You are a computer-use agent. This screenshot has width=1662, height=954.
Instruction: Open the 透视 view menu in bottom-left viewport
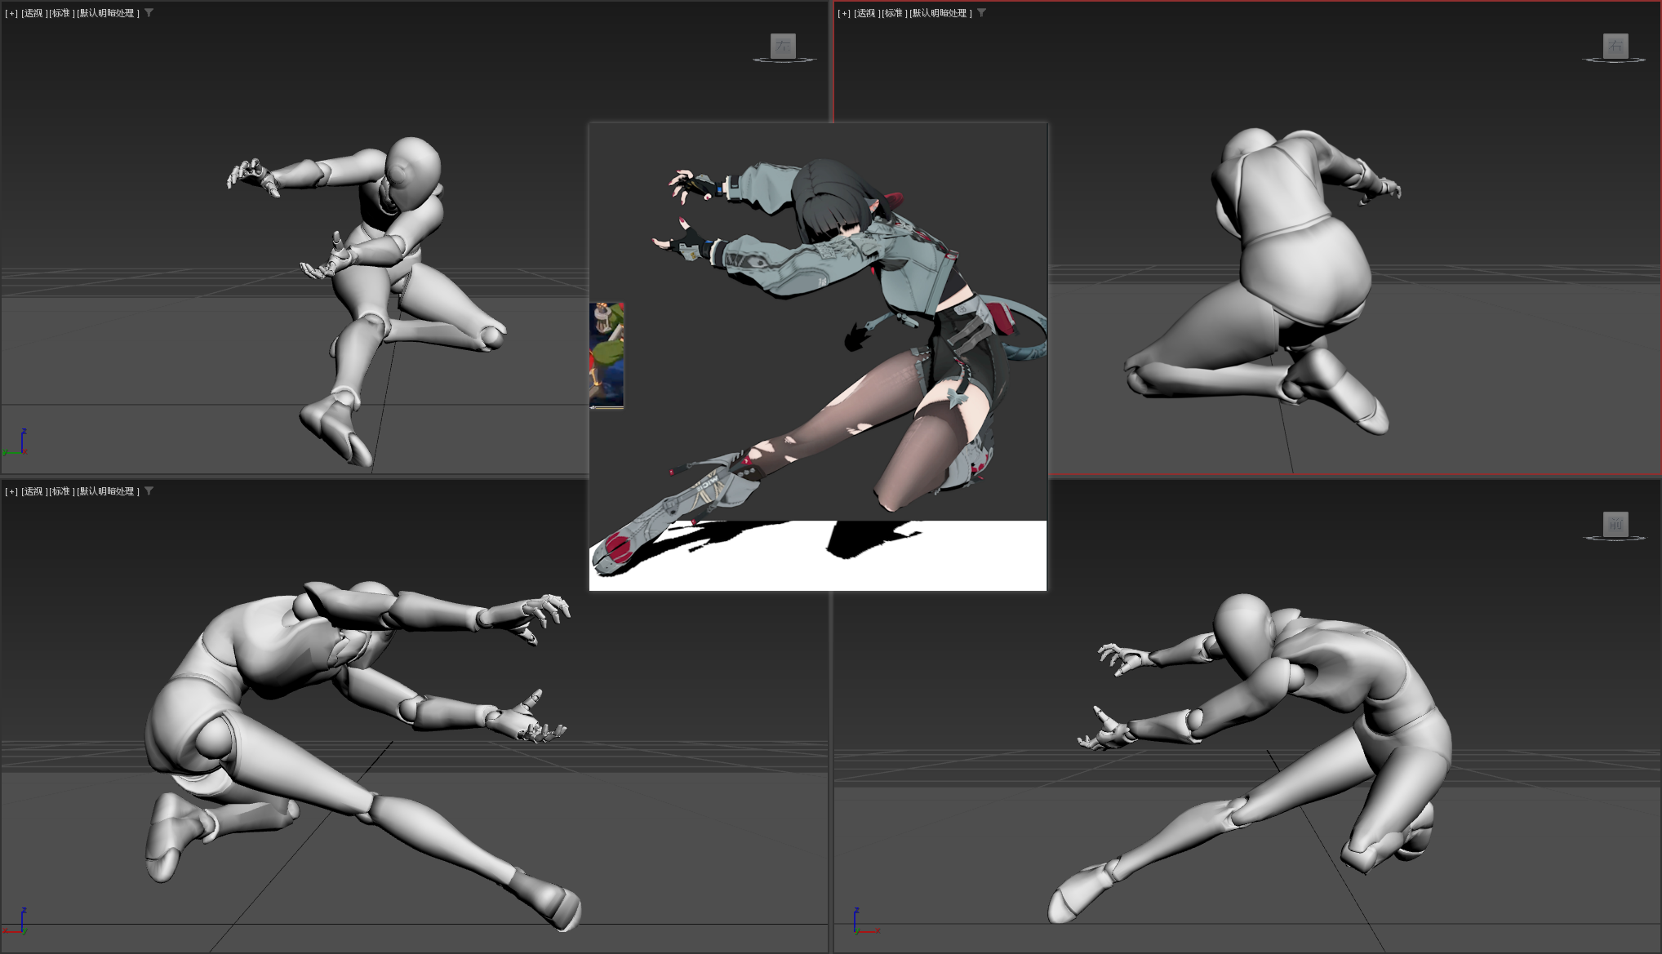point(33,491)
